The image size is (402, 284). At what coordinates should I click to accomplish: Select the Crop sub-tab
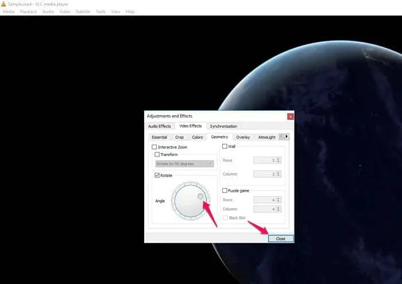click(180, 137)
